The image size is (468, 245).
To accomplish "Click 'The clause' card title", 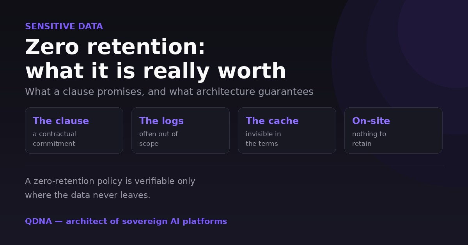I will tap(61, 121).
